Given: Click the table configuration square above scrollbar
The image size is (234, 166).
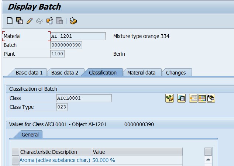Looking at the screenshot, I should (x=208, y=152).
